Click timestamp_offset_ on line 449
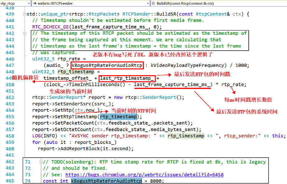This screenshot has width=287, height=184. [68, 78]
